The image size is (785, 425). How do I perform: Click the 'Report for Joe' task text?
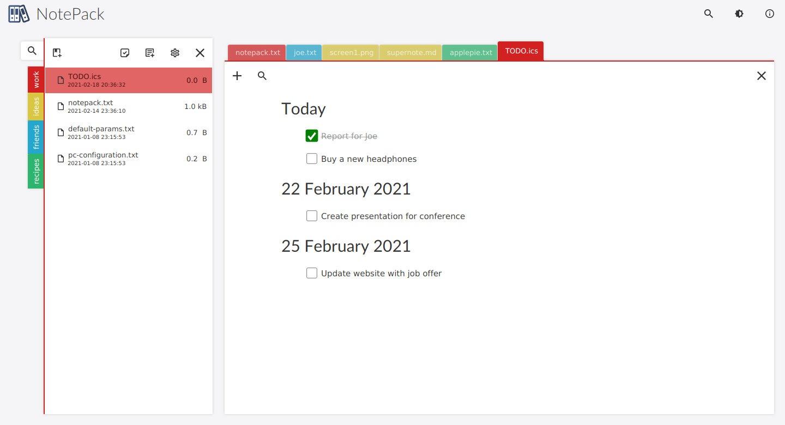349,136
